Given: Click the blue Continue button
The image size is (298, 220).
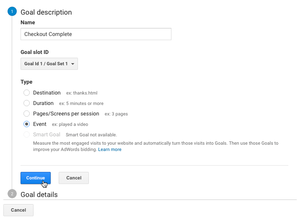Looking at the screenshot, I should pos(36,178).
